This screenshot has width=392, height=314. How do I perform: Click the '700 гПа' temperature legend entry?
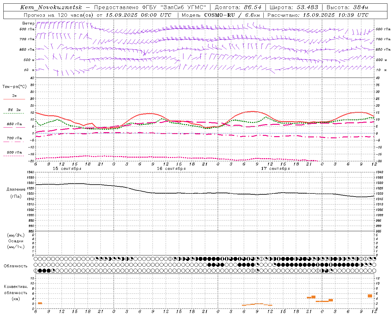(14, 138)
